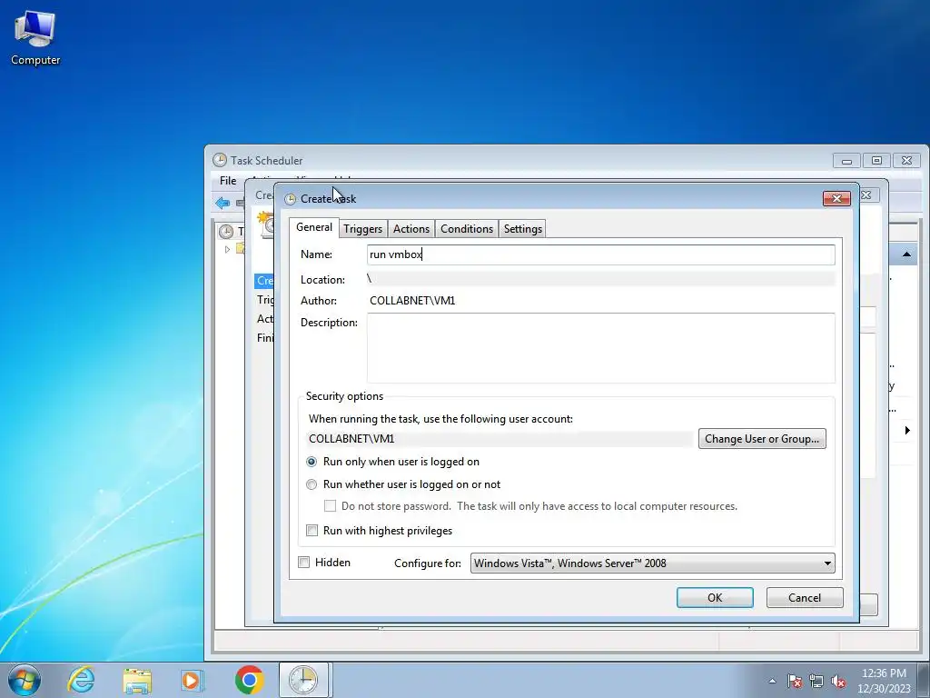The height and width of the screenshot is (698, 930).
Task: Click the Show desktop strip
Action: [924, 680]
